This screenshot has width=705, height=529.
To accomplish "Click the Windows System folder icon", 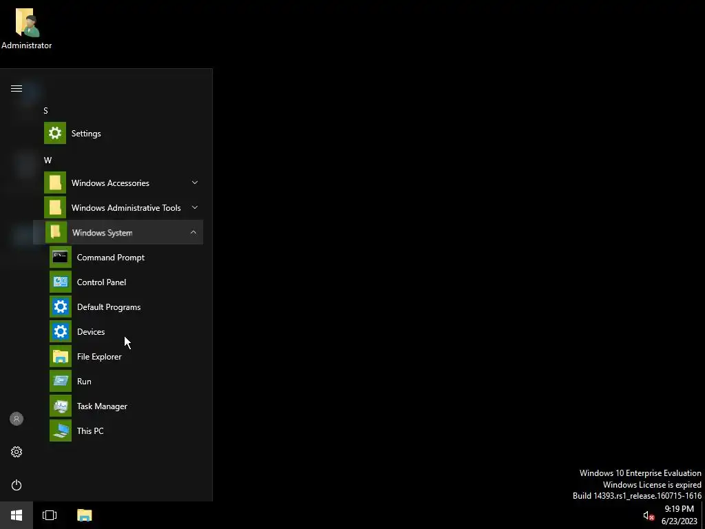I will coord(56,232).
